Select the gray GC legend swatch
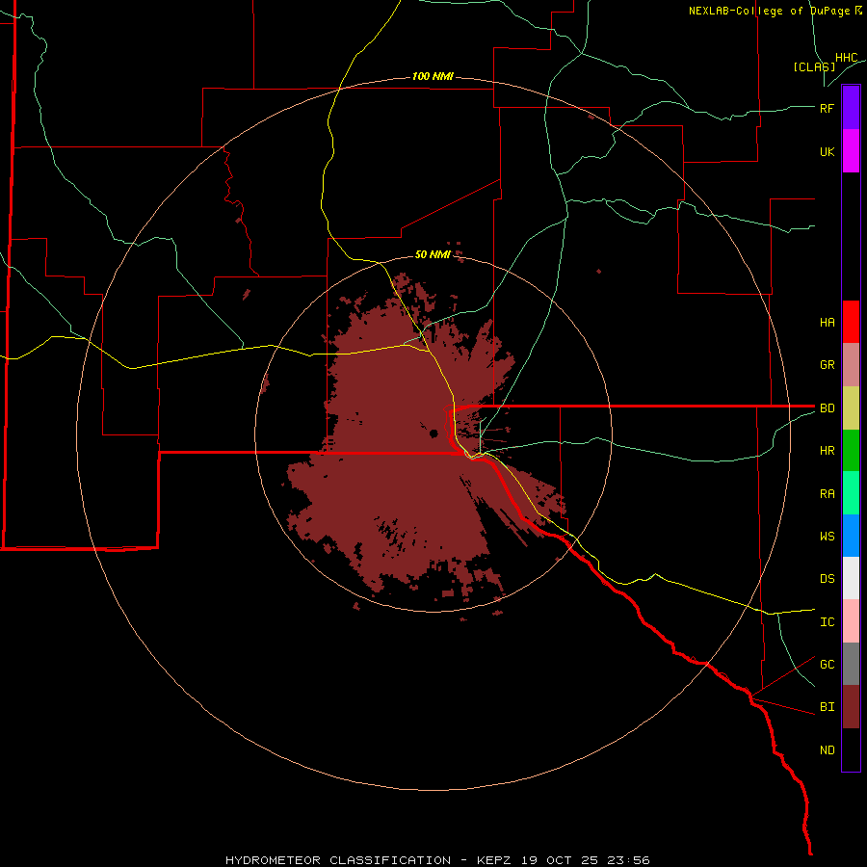 coord(851,664)
